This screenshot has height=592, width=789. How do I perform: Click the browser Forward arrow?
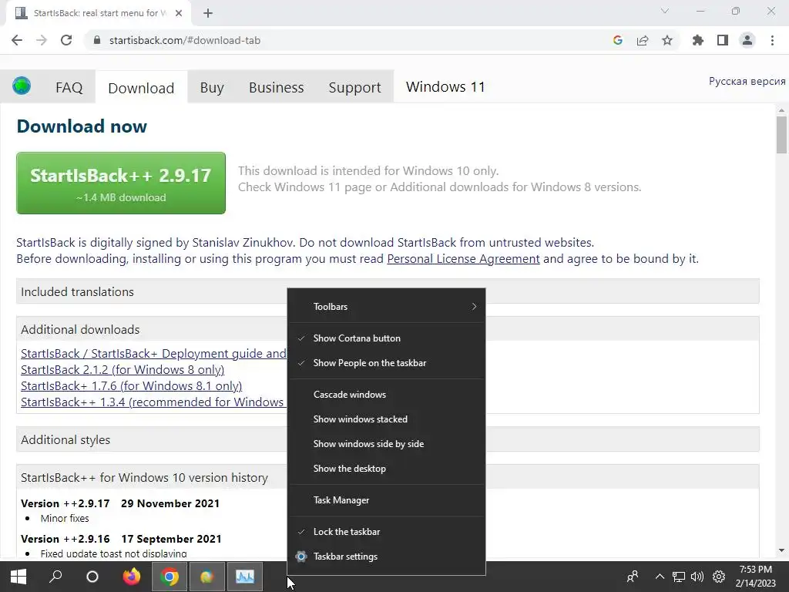(x=42, y=40)
